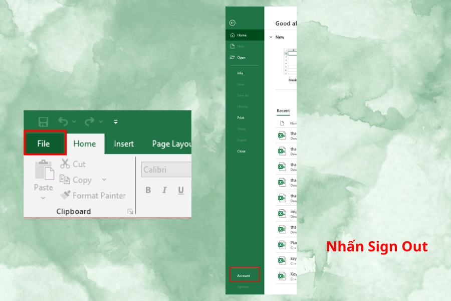Viewport: 451px width, 301px height.
Task: Click Excel icon beside the 'Pla' file
Action: point(282,245)
